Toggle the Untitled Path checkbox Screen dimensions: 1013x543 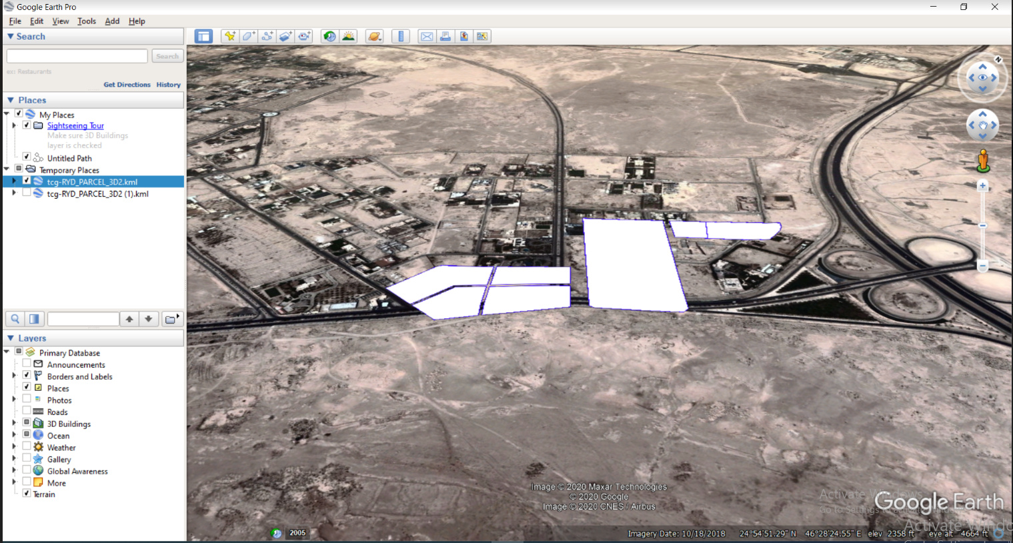[27, 157]
